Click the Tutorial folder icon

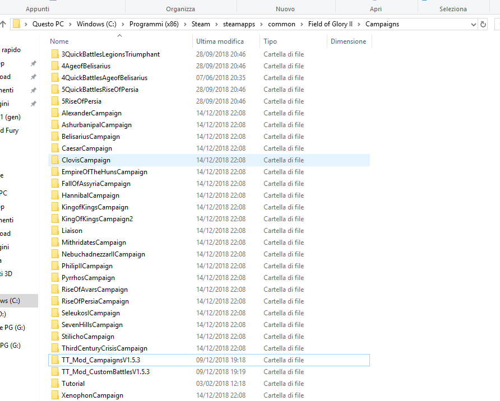(x=55, y=384)
